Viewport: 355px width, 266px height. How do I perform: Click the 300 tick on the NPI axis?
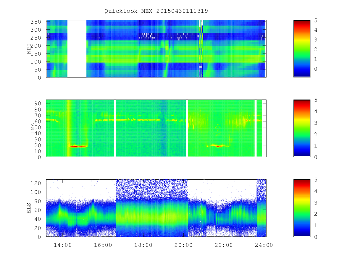pyautogui.click(x=36, y=30)
